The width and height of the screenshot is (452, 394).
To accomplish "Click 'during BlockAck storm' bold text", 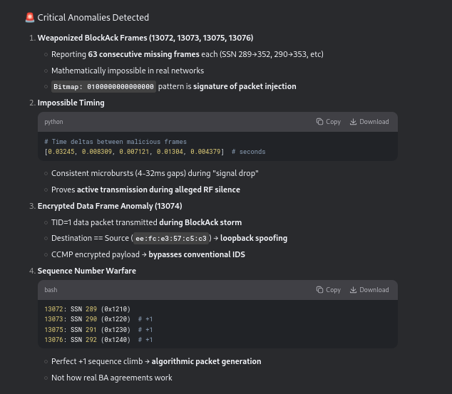I will pos(200,222).
